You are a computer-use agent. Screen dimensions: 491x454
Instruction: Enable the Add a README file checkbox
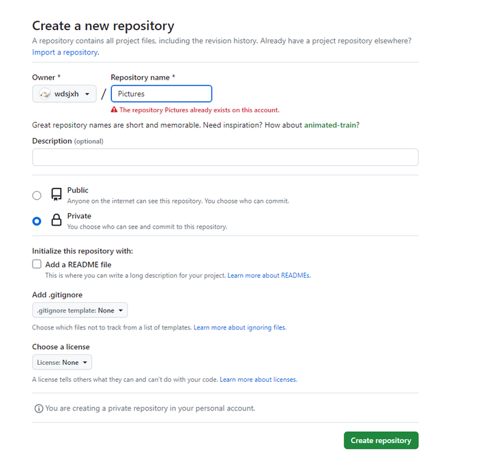(x=37, y=264)
